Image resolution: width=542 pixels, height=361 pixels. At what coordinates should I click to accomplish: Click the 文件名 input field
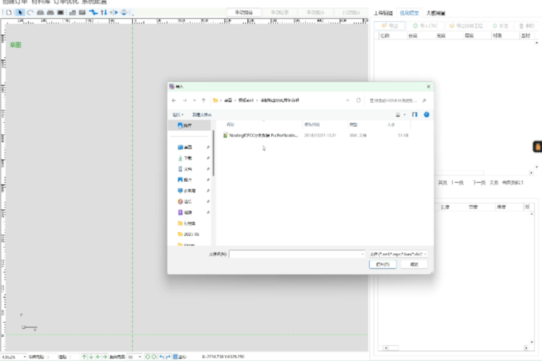[296, 254]
